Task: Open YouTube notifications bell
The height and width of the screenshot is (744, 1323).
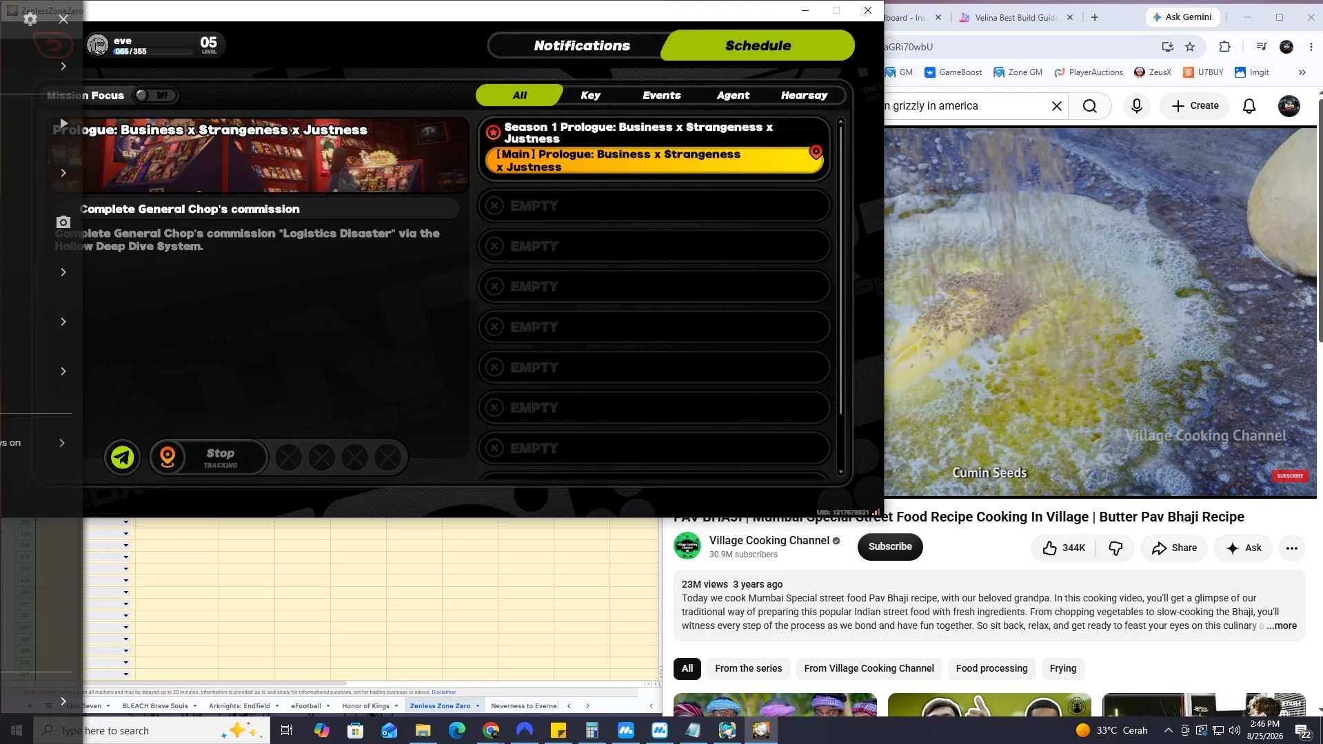Action: 1249,105
